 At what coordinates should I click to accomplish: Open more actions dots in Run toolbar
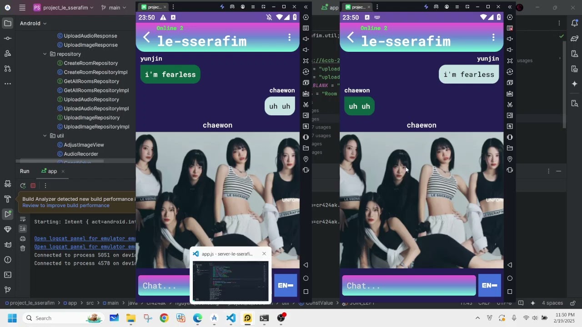[x=45, y=185]
